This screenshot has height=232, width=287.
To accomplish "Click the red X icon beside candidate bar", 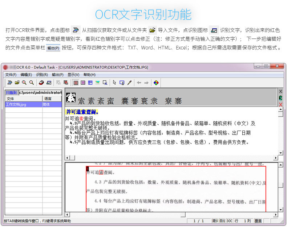I will 280,104.
